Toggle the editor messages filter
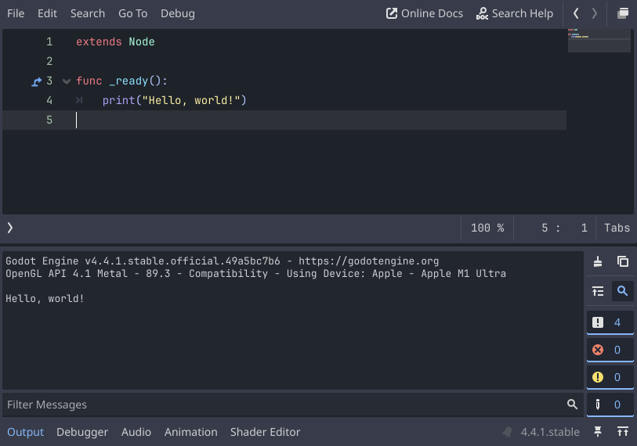This screenshot has height=446, width=637. 610,405
